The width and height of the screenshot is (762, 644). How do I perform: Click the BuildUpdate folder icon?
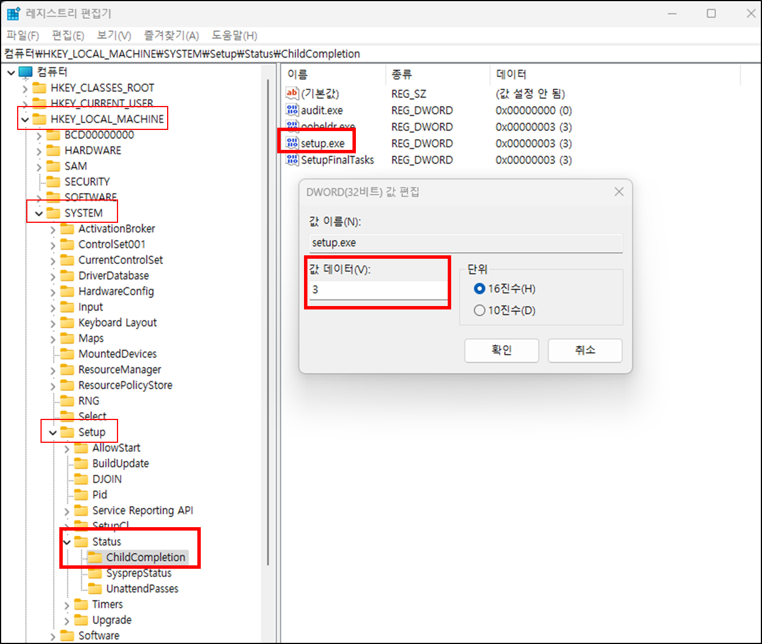pyautogui.click(x=82, y=464)
